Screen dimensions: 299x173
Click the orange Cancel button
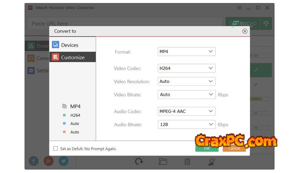pos(234,148)
